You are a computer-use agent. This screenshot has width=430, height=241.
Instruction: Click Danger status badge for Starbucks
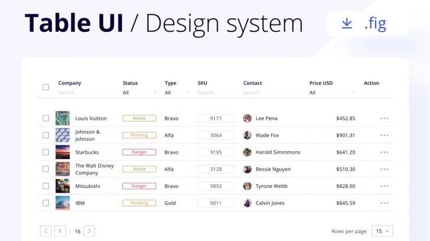coord(139,152)
